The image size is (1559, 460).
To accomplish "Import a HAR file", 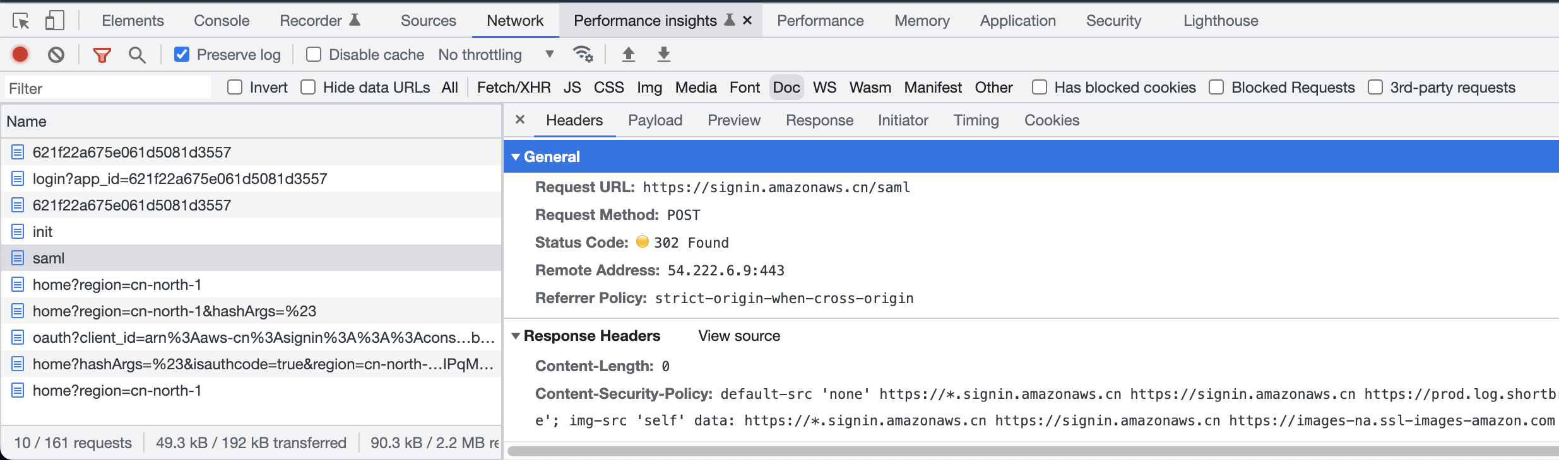I will (628, 54).
